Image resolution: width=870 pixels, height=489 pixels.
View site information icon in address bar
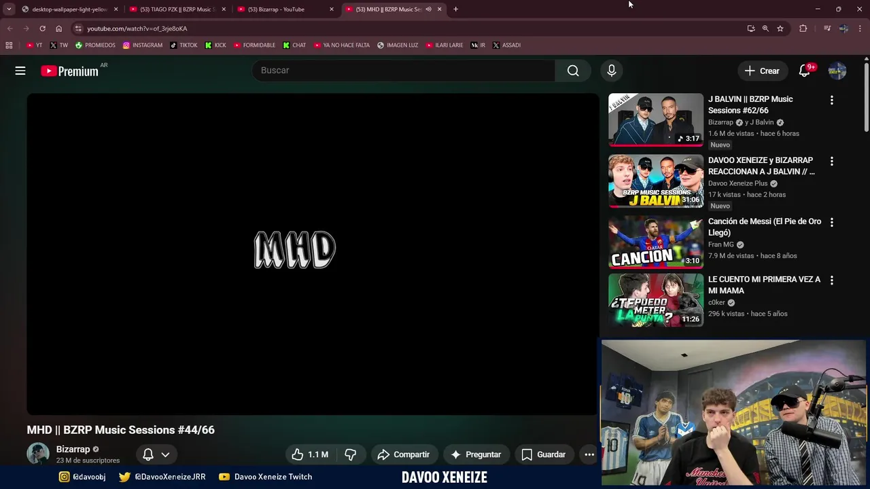[x=78, y=29]
